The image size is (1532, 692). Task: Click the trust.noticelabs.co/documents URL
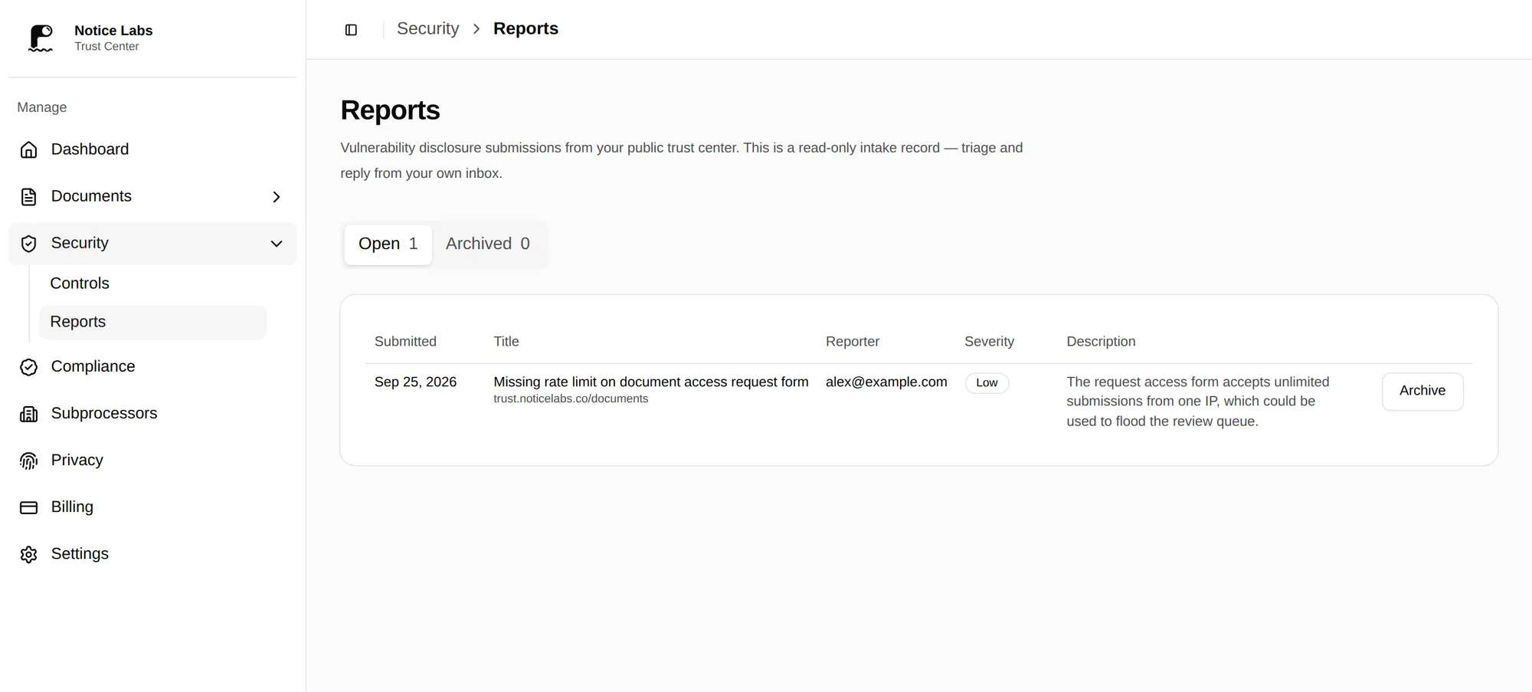[x=571, y=398]
